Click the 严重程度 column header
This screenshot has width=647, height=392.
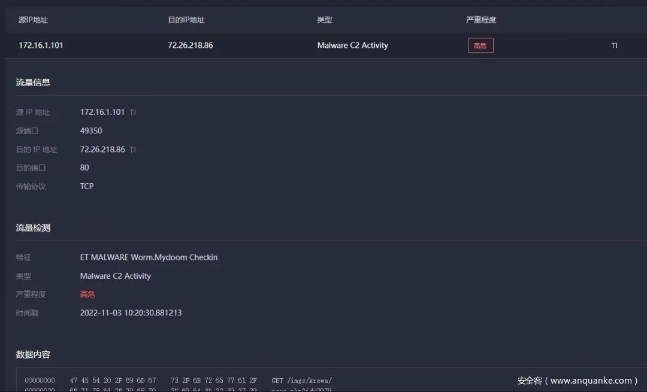tap(480, 20)
